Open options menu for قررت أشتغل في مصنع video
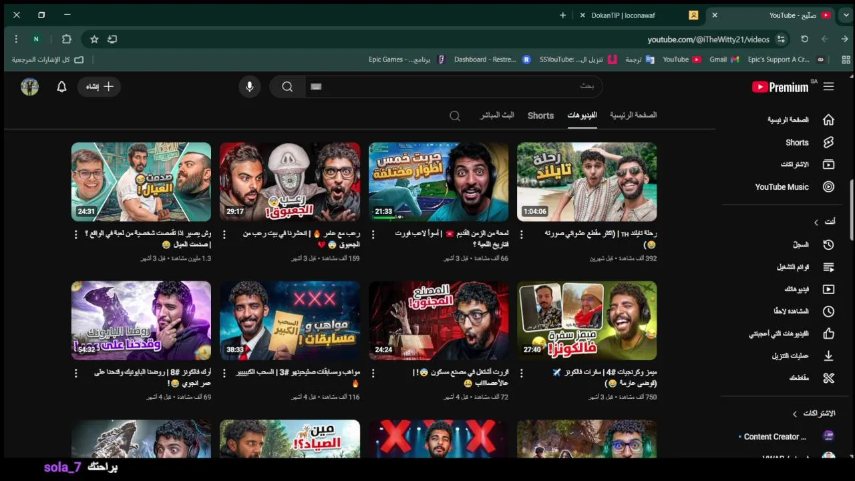855x481 pixels. 373,373
